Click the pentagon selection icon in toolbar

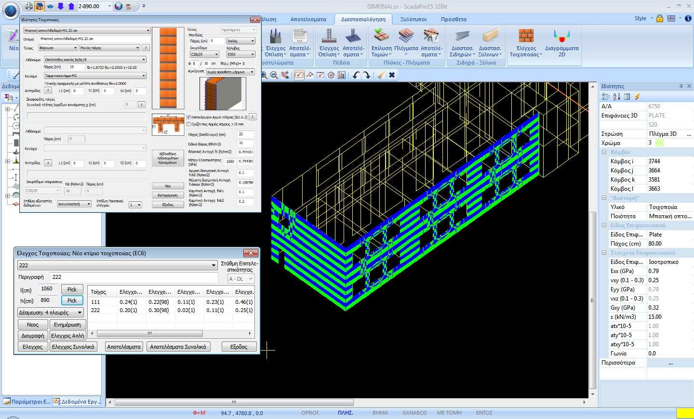click(x=331, y=75)
